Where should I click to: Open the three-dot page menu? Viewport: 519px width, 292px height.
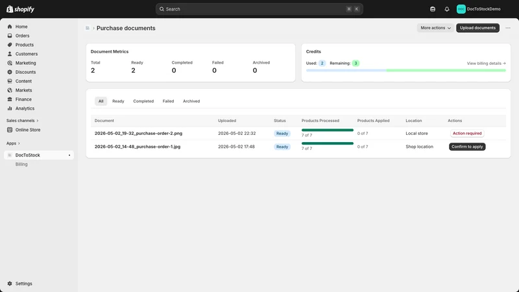pyautogui.click(x=508, y=28)
